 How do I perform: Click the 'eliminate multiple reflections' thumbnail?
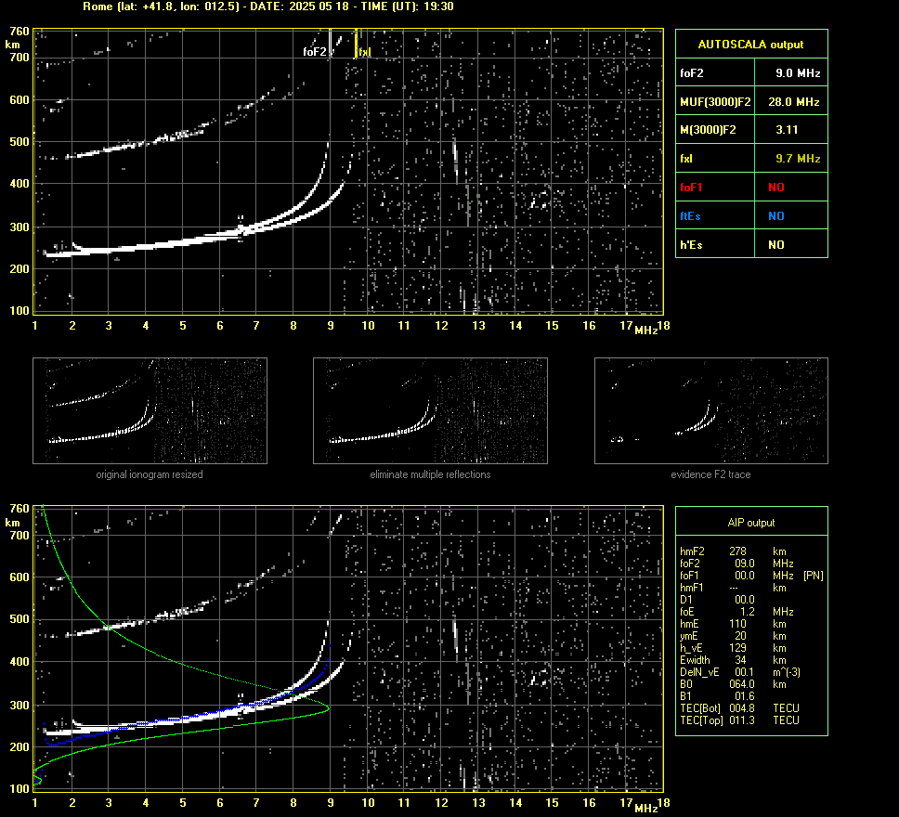point(430,410)
